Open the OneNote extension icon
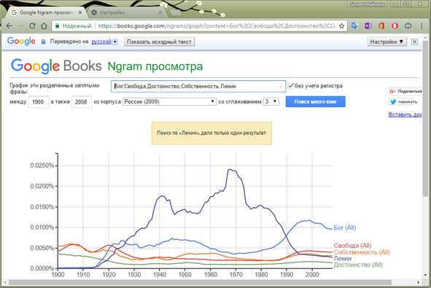Screen dimensions: 431x288 point(368,26)
